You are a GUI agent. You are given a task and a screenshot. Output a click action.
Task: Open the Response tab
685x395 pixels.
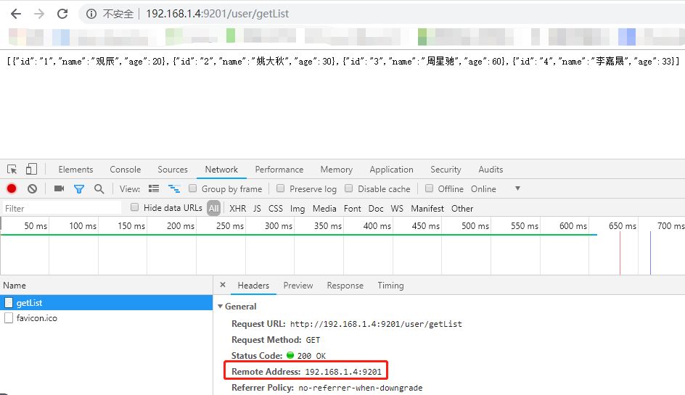click(x=345, y=286)
